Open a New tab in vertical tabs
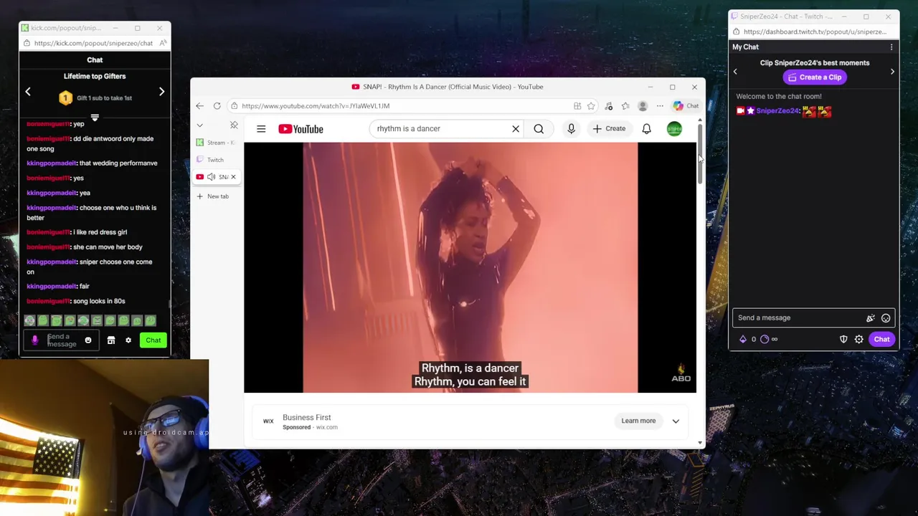The image size is (918, 516). pos(216,196)
